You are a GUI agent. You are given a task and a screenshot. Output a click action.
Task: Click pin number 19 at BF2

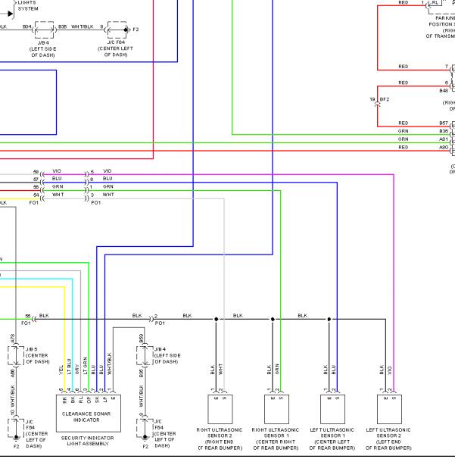click(372, 99)
